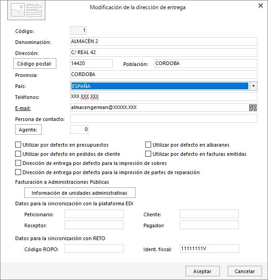Image resolution: width=268 pixels, height=280 pixels.
Task: Click the title Modificación de la dirección de entrega
Action: pos(137,7)
